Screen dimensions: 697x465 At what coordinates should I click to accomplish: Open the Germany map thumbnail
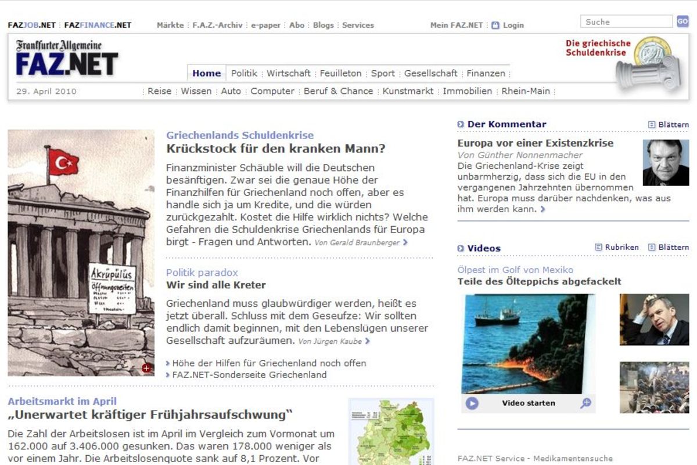pos(391,431)
